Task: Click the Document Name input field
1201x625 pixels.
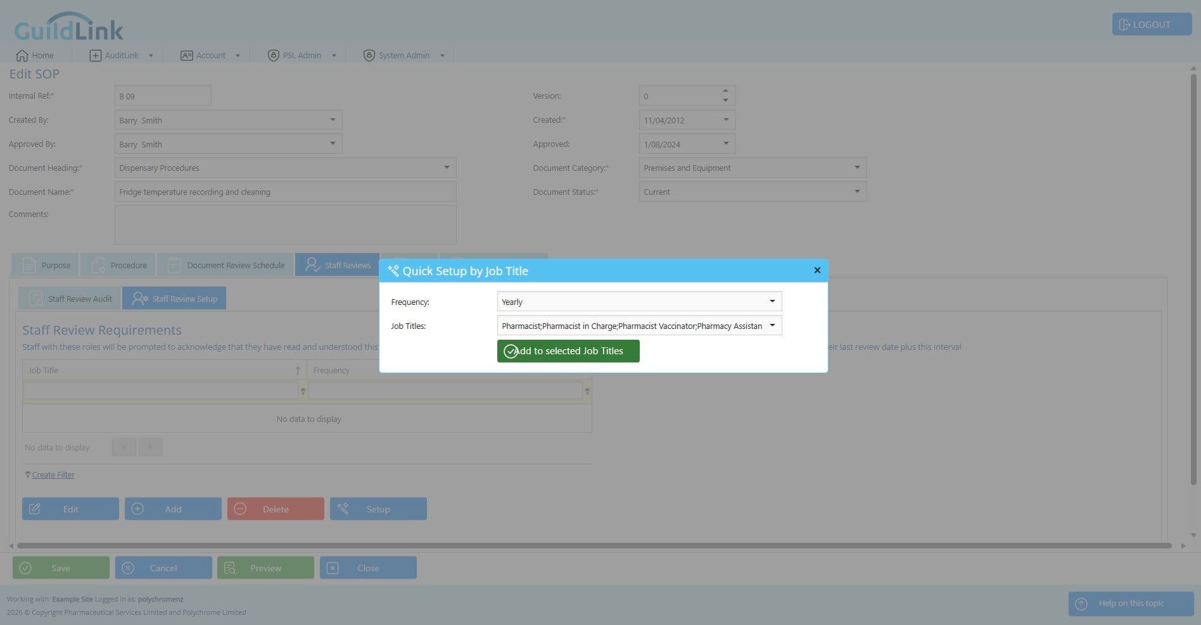Action: [285, 192]
